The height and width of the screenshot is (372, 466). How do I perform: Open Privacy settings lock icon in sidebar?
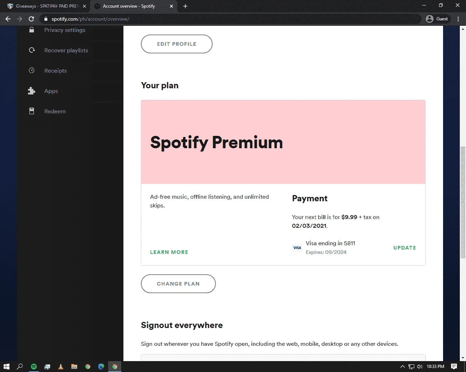[x=32, y=30]
